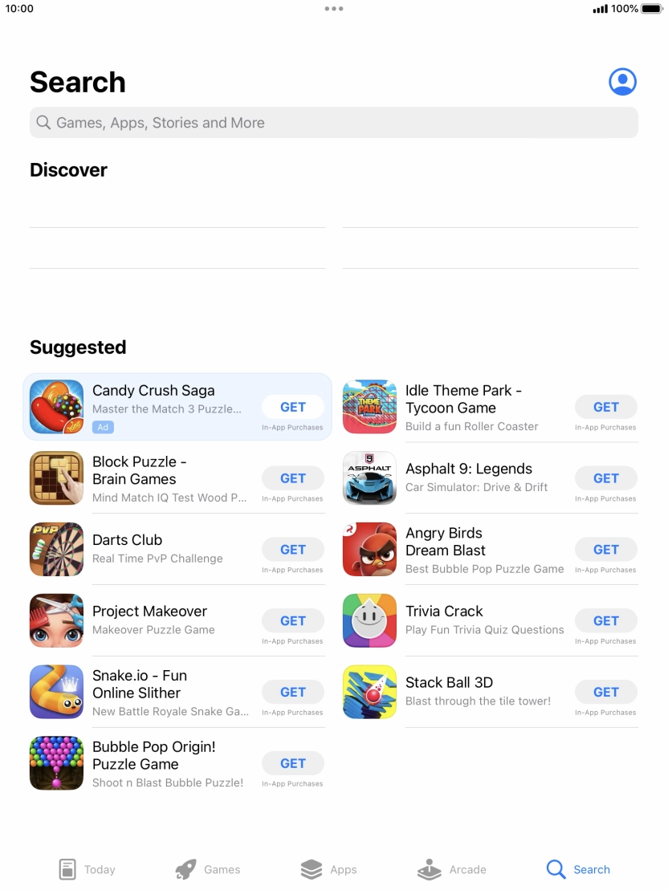
Task: Open the Bubble Pop Origin! title link
Action: pyautogui.click(x=154, y=755)
